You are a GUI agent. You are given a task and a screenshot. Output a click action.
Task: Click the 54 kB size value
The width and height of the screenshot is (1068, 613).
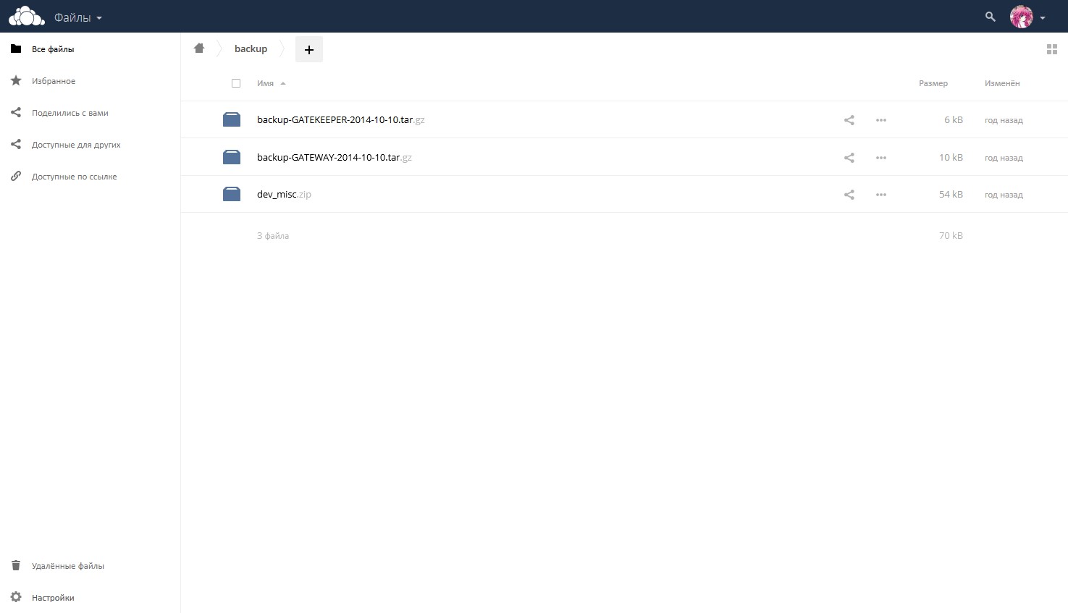click(951, 195)
